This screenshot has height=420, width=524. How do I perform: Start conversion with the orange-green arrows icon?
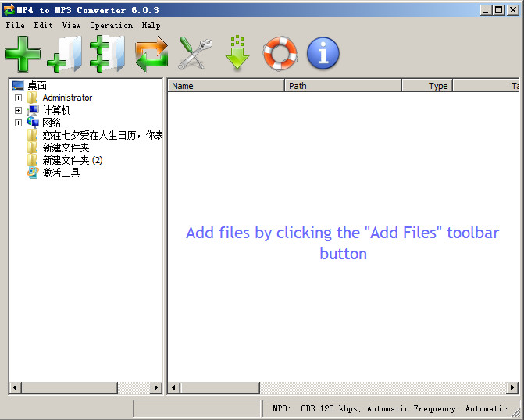[x=151, y=54]
